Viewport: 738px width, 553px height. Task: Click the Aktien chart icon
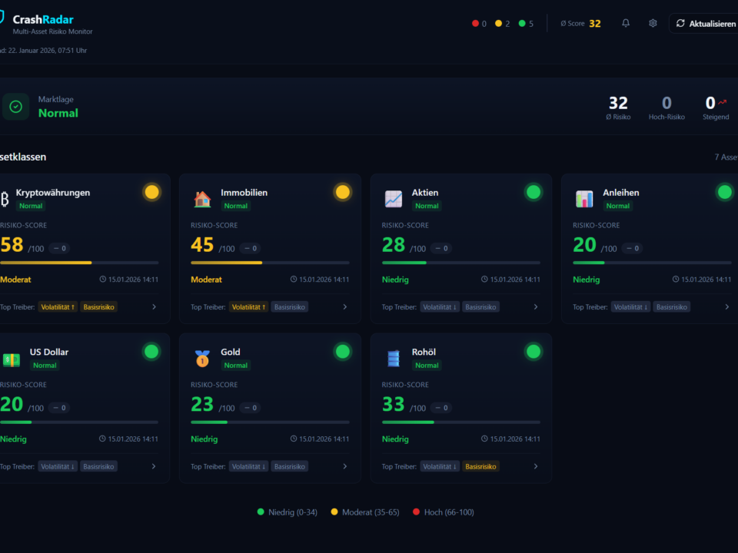point(394,200)
